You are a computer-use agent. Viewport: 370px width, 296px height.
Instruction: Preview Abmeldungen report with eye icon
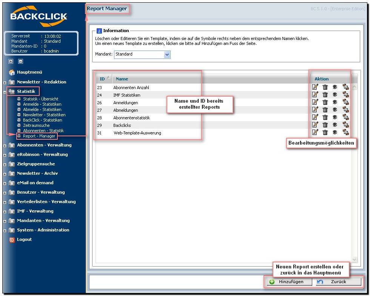click(x=335, y=110)
